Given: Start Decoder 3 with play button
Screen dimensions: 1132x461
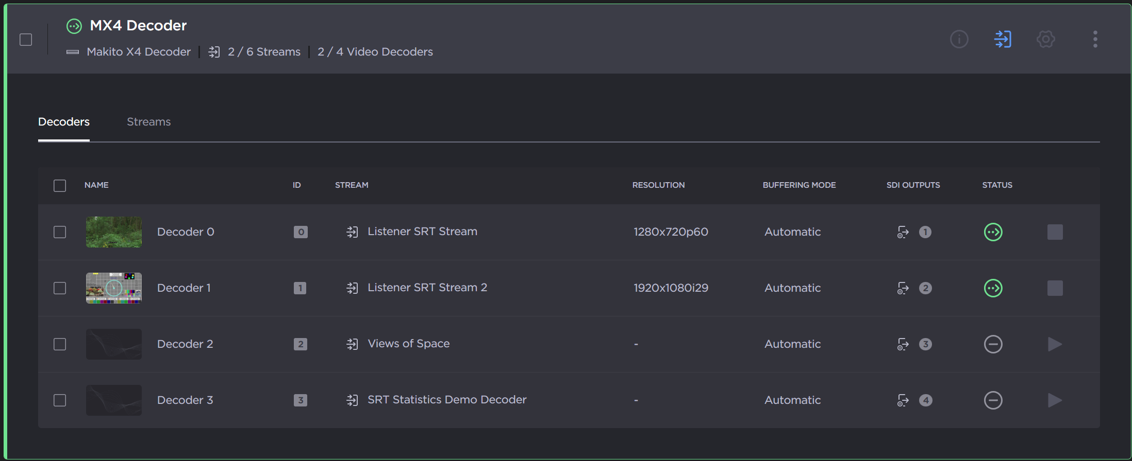Looking at the screenshot, I should pyautogui.click(x=1055, y=400).
